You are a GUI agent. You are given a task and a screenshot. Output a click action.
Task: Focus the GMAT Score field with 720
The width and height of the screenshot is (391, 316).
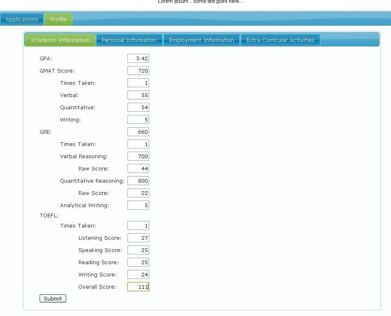138,71
